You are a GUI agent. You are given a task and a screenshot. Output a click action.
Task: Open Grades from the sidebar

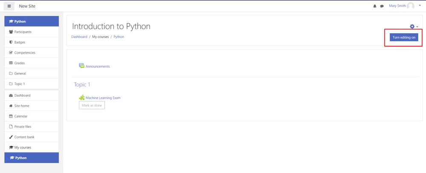pyautogui.click(x=32, y=63)
